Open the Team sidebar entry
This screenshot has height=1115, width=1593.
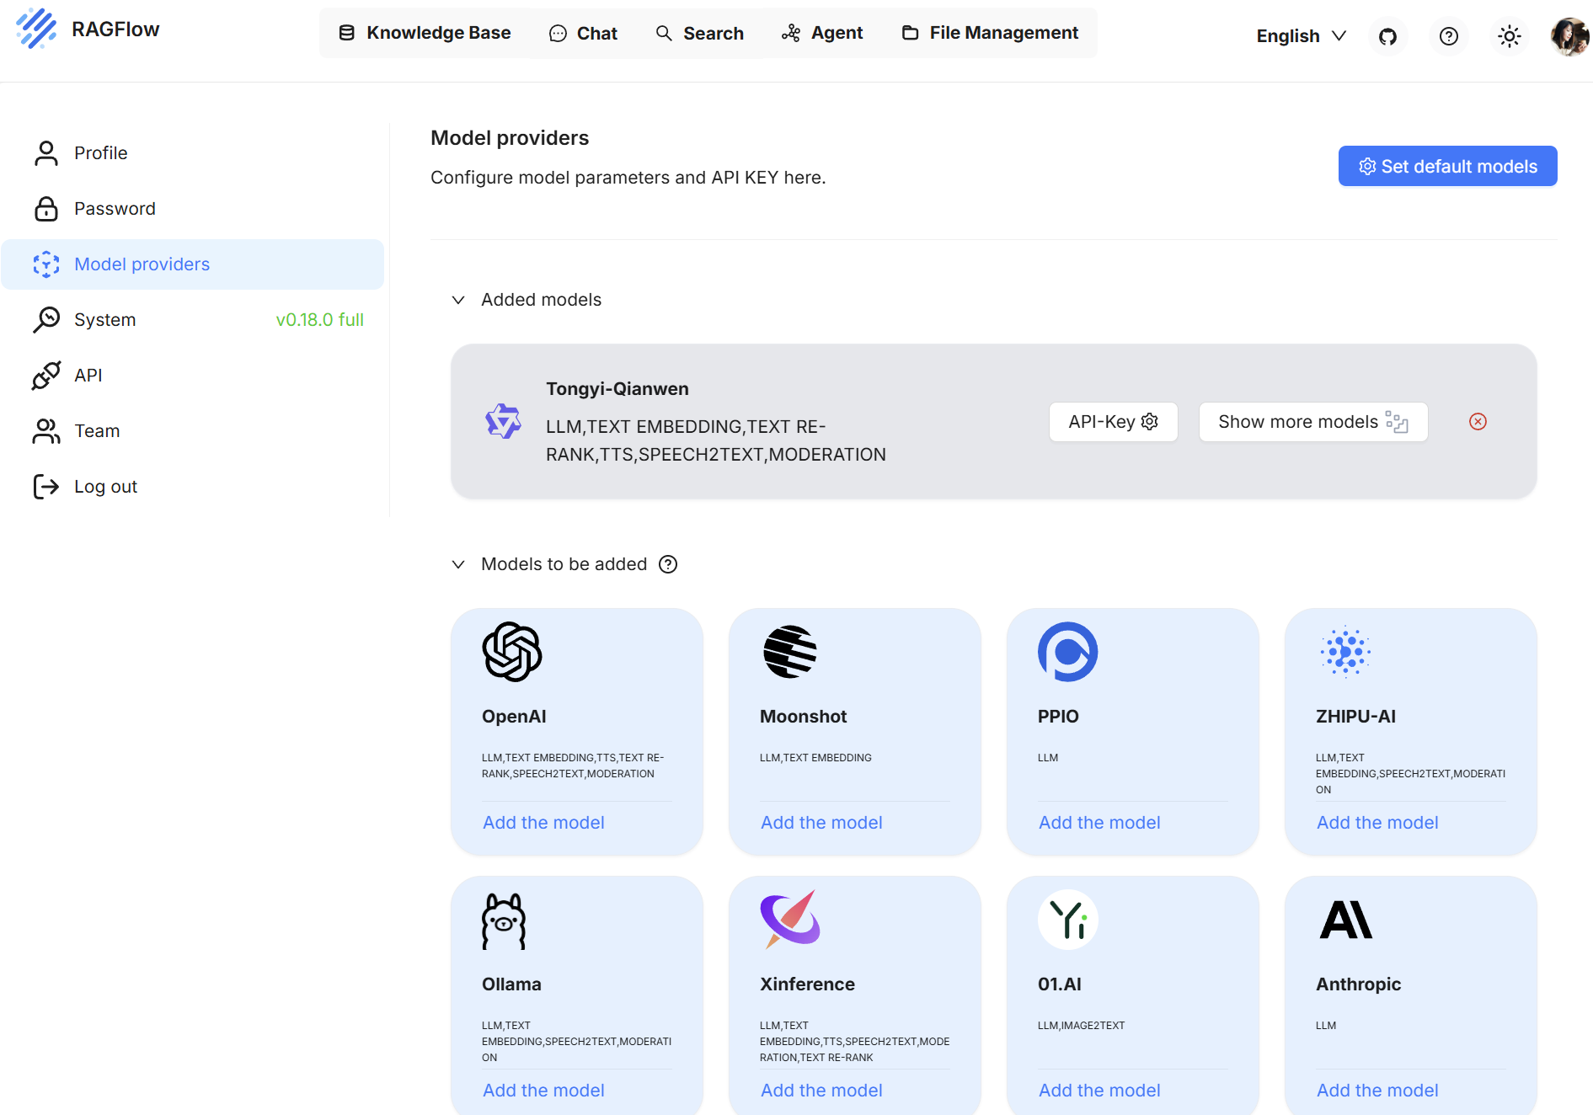192,431
